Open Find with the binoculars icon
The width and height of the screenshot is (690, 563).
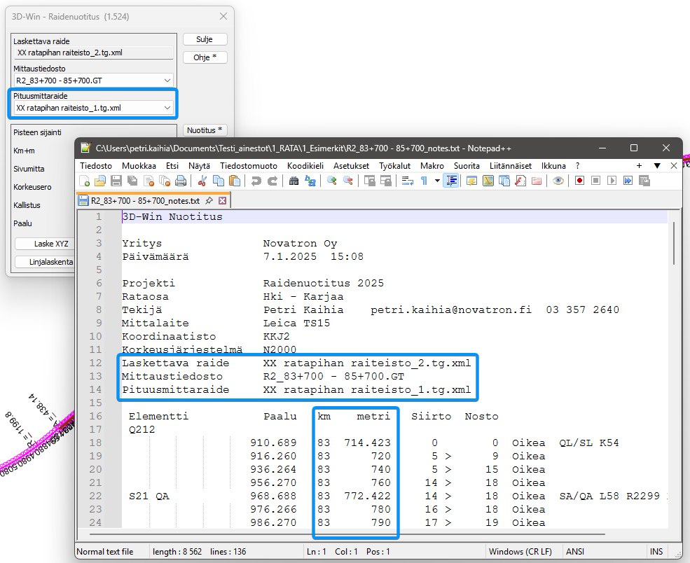[294, 181]
